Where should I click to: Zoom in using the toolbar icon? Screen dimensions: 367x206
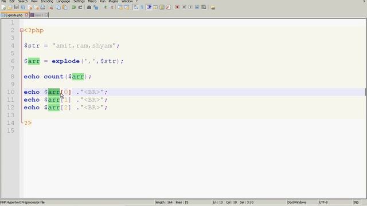(x=105, y=7)
